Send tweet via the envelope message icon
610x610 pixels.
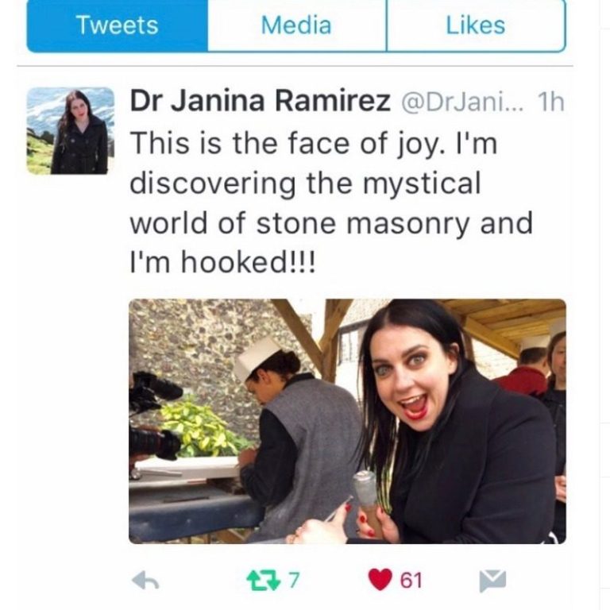[492, 580]
